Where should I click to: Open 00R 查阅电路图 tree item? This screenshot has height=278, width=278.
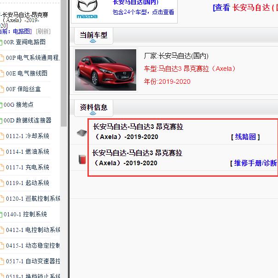(25, 42)
